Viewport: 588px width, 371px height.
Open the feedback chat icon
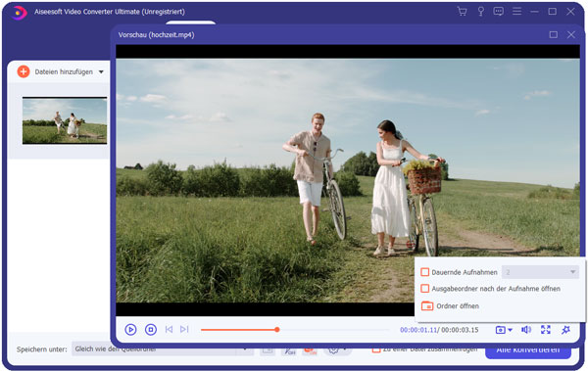[x=499, y=11]
